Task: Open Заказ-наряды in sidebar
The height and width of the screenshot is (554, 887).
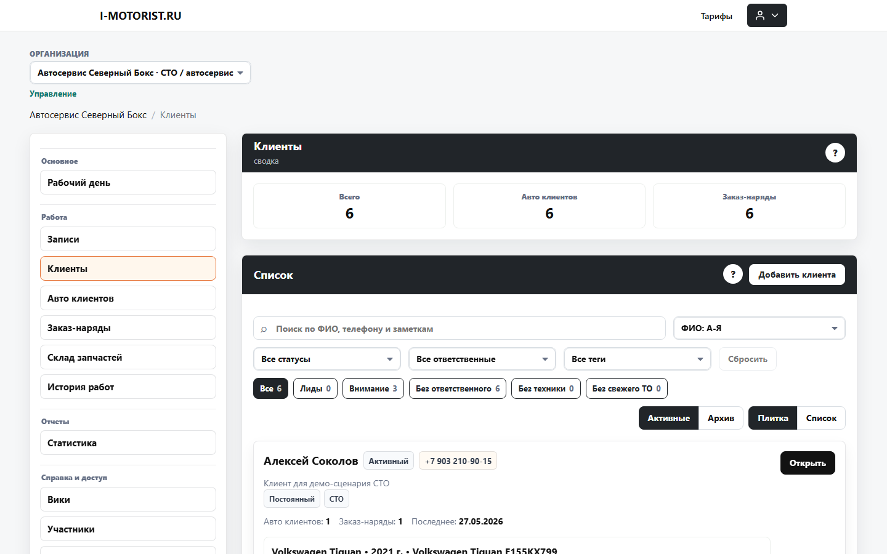Action: point(128,327)
